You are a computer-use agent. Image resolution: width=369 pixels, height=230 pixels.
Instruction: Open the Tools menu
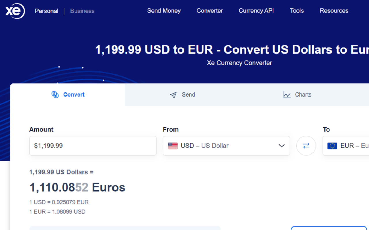pyautogui.click(x=297, y=11)
